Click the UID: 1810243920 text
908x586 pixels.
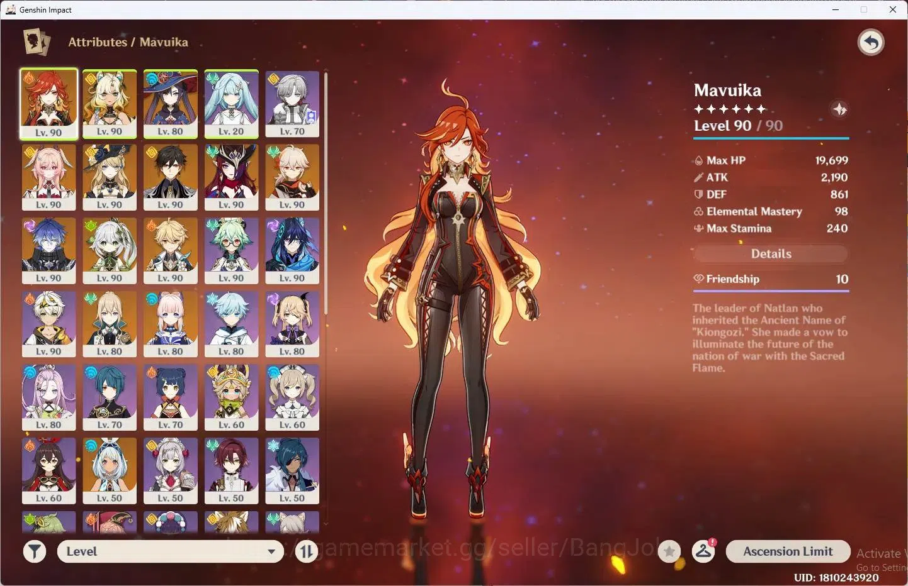point(836,577)
